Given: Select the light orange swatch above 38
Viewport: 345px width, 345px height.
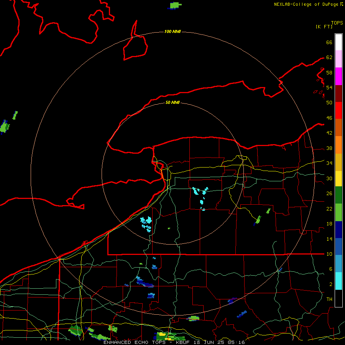Looking at the screenshot, I should [x=338, y=145].
